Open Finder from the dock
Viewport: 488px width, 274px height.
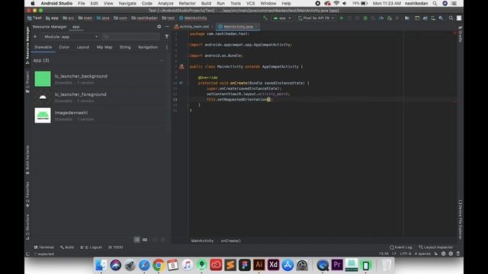tap(101, 265)
